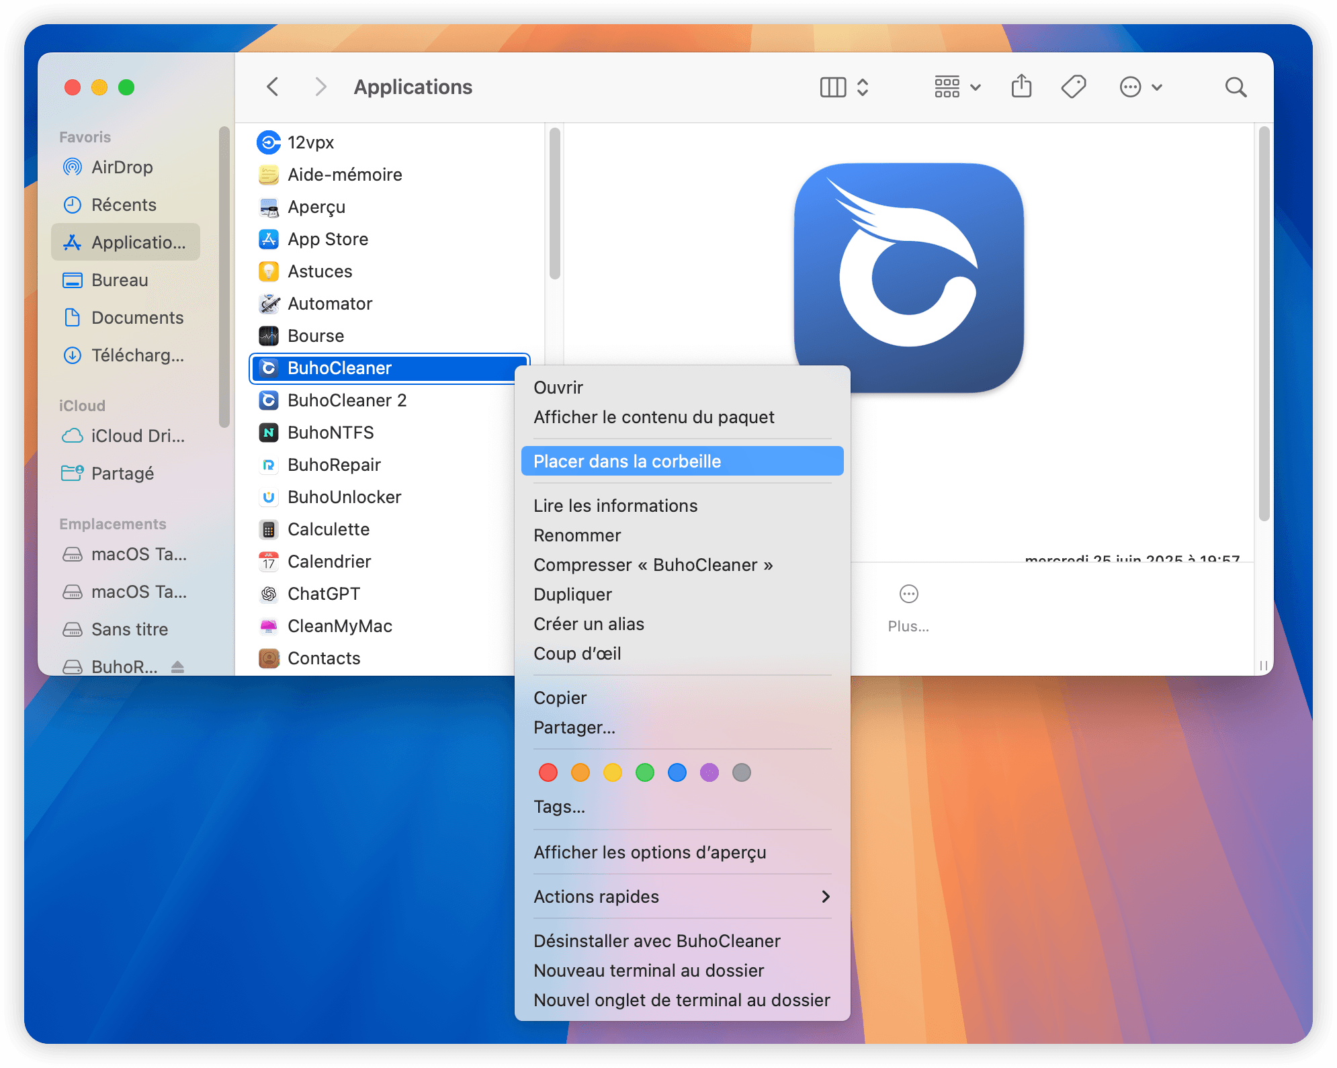The height and width of the screenshot is (1068, 1337).
Task: Open the 12vpx app icon
Action: [269, 142]
